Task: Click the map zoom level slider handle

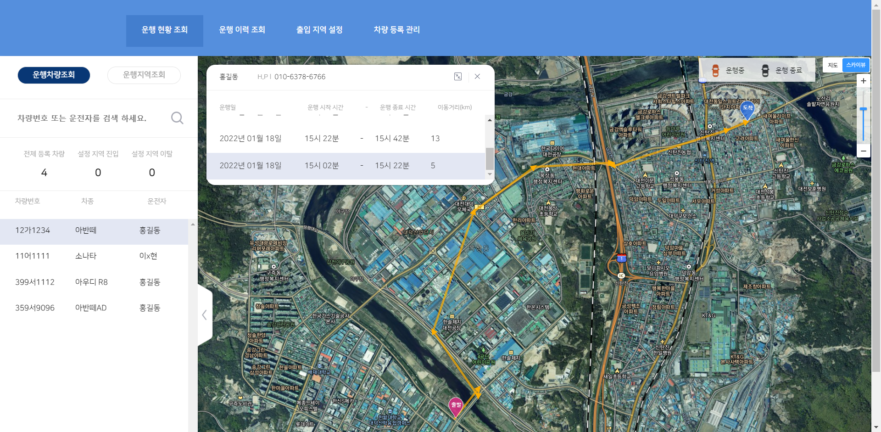Action: (x=863, y=109)
